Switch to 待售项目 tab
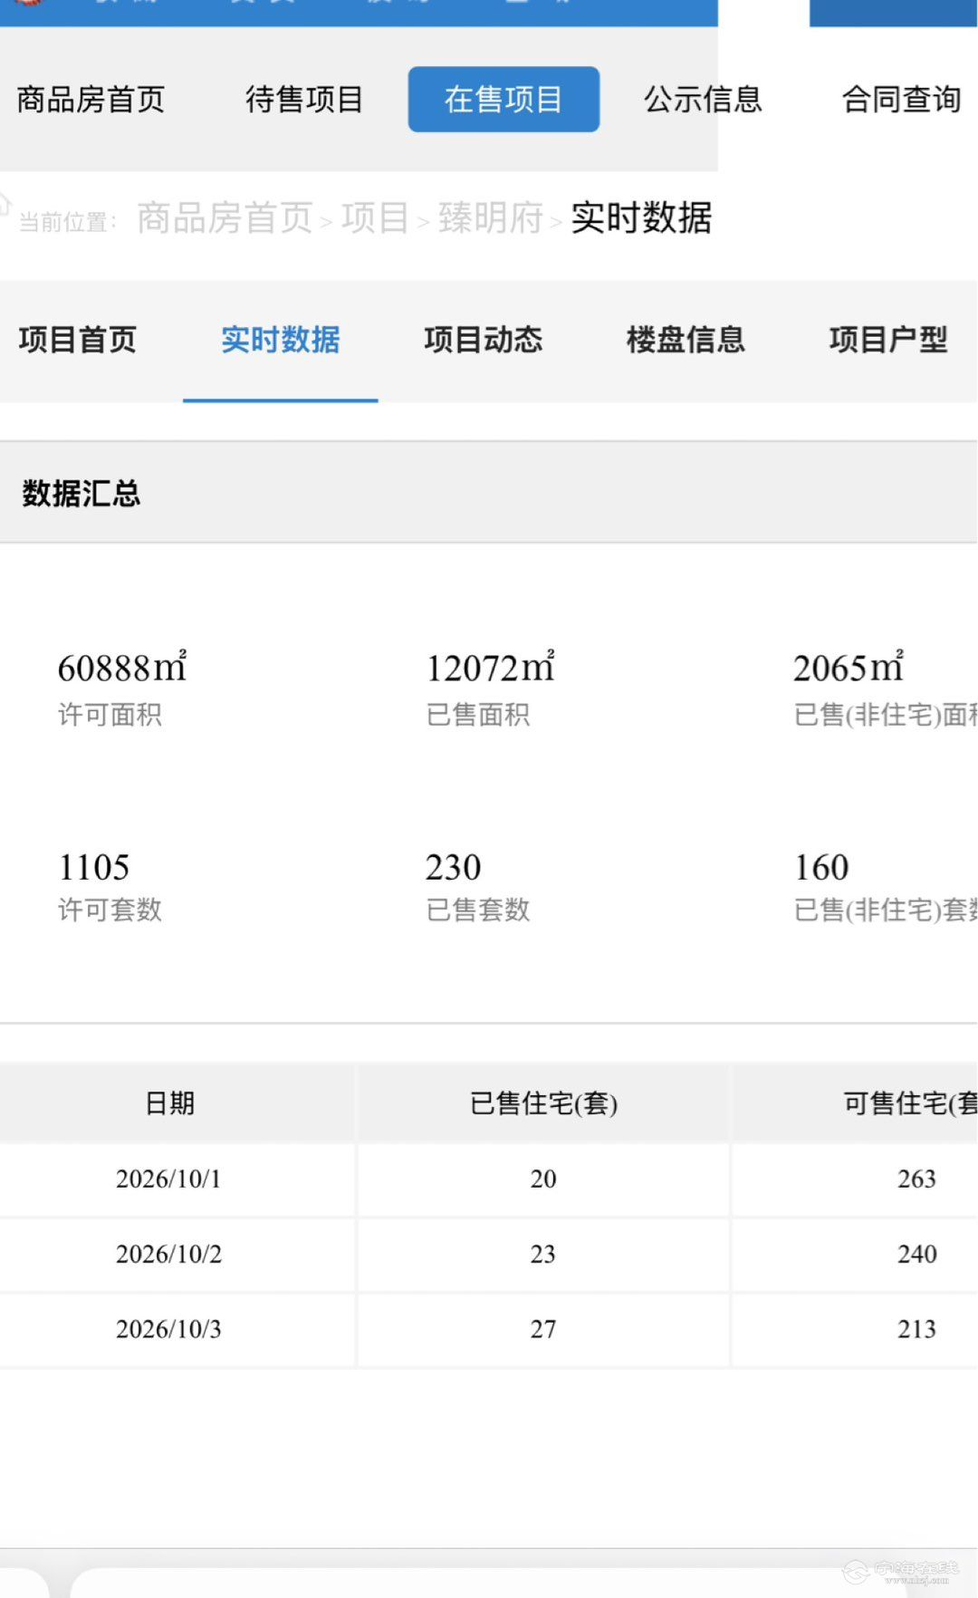 [304, 100]
